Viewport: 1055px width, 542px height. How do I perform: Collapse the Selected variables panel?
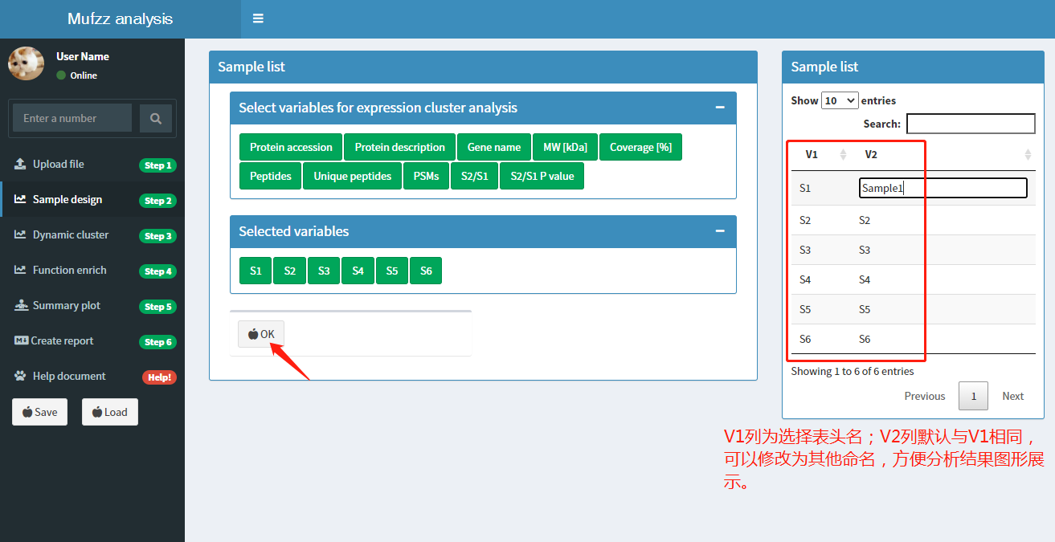[720, 231]
